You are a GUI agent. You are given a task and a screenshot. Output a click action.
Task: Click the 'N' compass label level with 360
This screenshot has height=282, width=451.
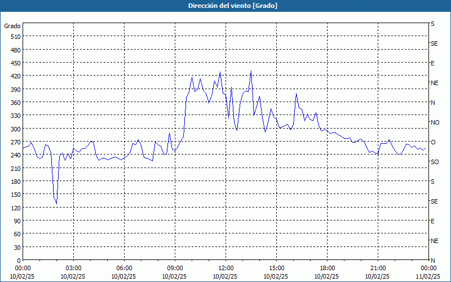coord(432,103)
